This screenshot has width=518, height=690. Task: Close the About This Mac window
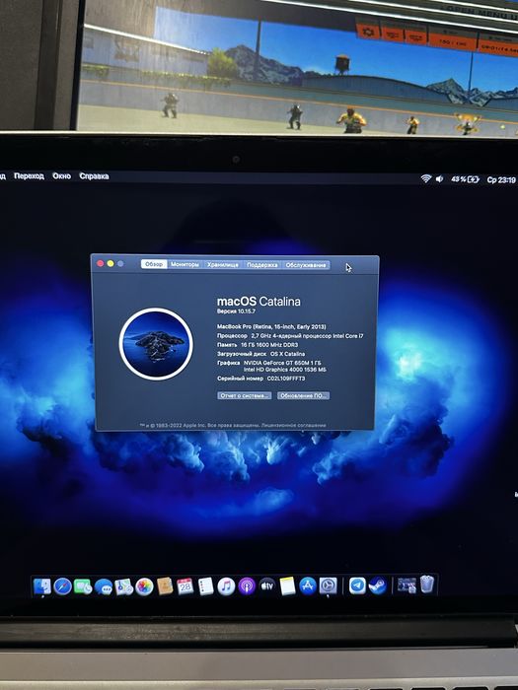100,263
